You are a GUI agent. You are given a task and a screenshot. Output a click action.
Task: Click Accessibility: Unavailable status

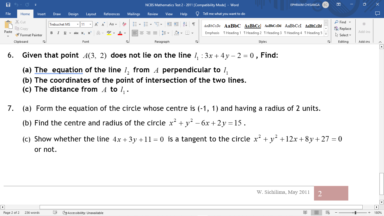coord(83,213)
